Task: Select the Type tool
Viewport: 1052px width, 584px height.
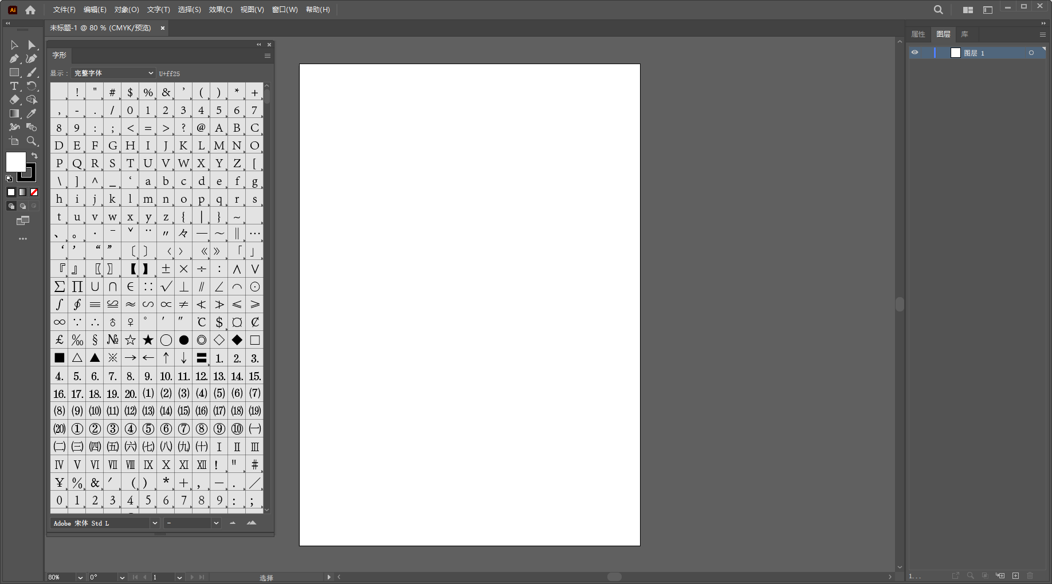Action: [14, 86]
